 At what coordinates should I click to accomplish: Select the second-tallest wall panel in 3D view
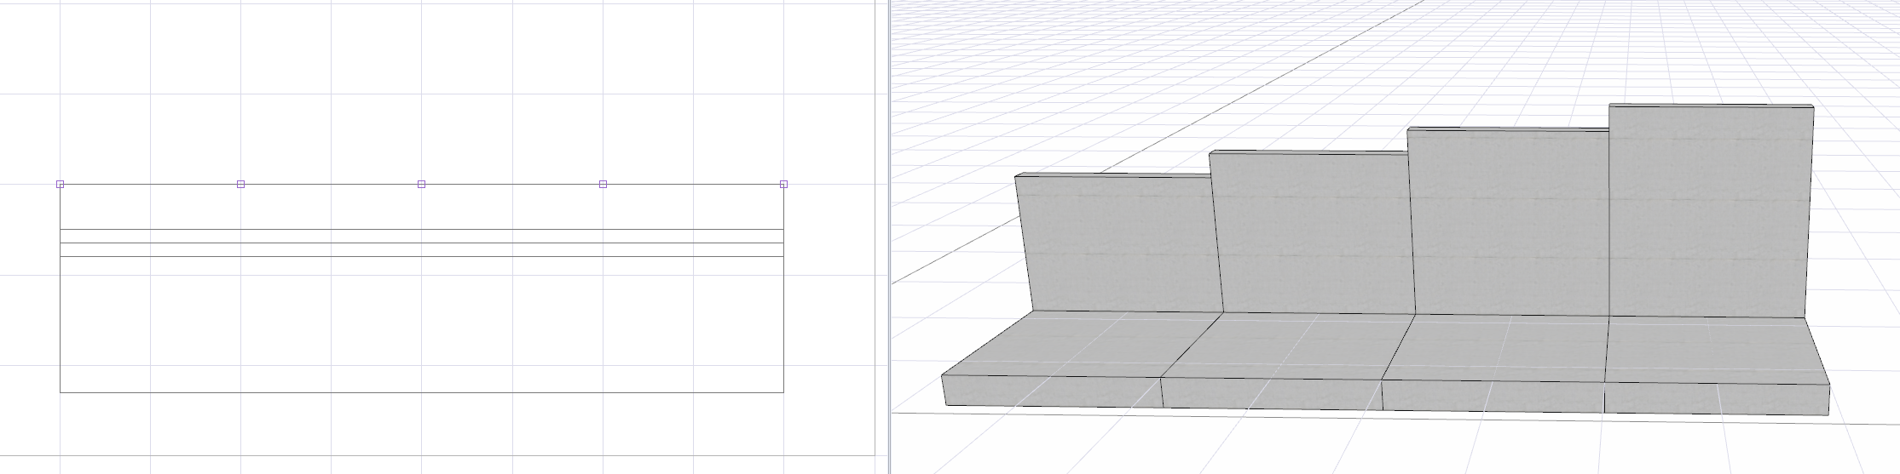(1509, 223)
